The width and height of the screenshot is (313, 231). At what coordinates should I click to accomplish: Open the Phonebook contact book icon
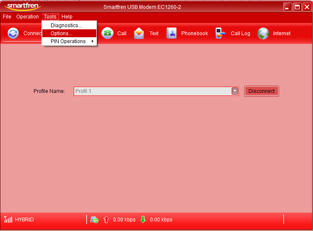click(x=171, y=33)
